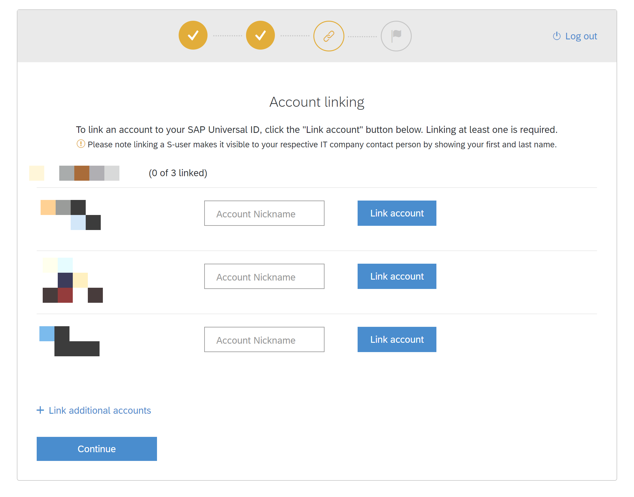Click the flag icon marking the final step
Image resolution: width=634 pixels, height=497 pixels.
(396, 35)
